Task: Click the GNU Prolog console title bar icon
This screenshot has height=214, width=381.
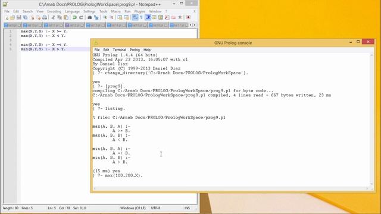Action: coord(95,43)
